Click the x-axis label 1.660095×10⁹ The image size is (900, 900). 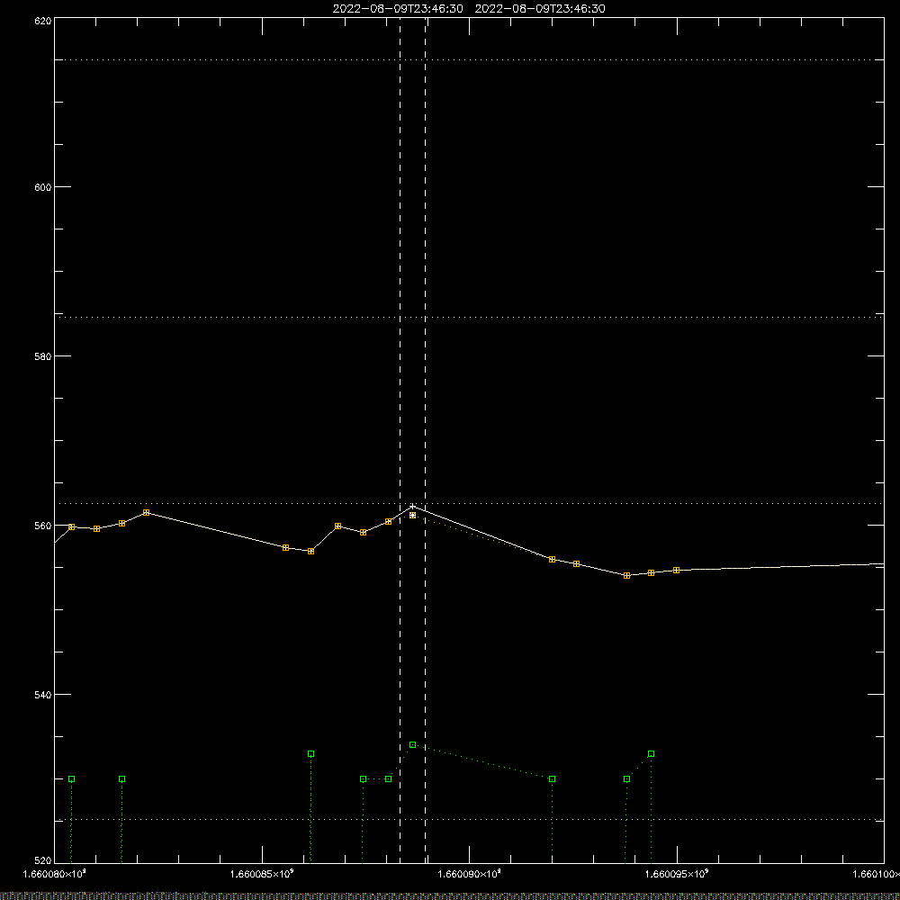point(676,874)
